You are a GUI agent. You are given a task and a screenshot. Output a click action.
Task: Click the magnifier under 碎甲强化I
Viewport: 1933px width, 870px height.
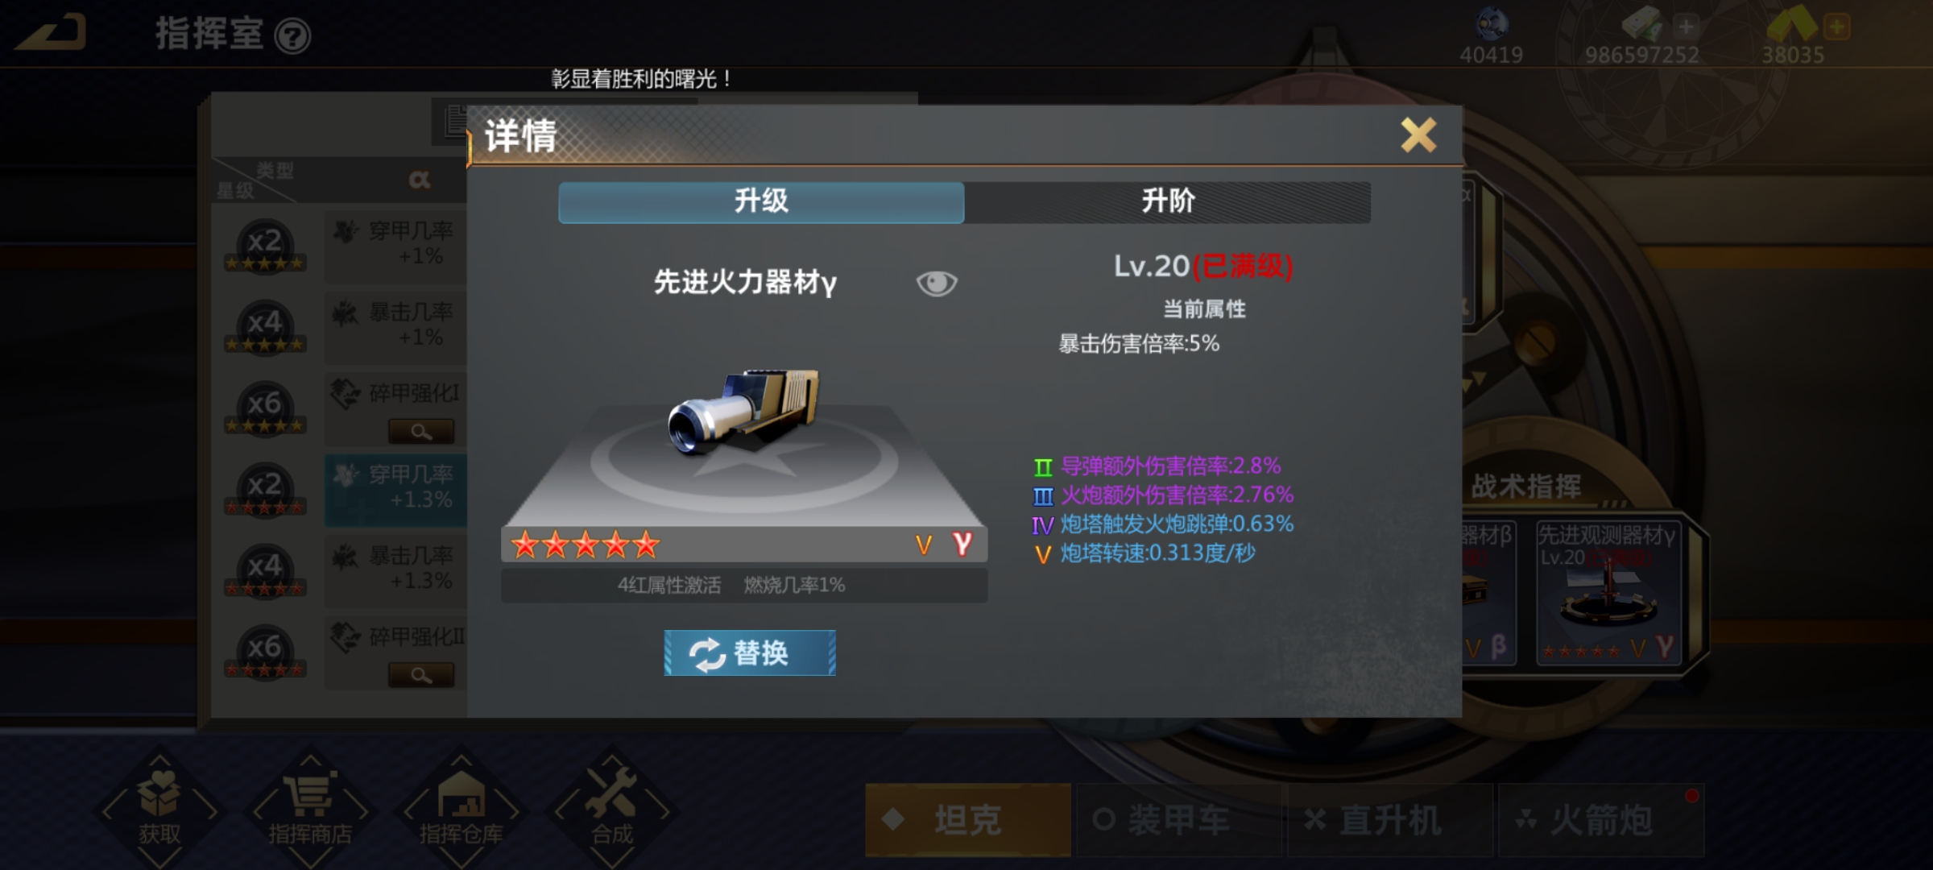(421, 431)
